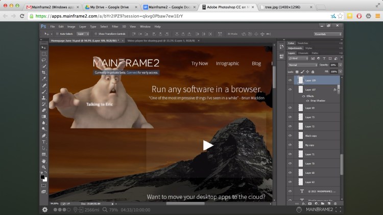The image size is (383, 215).
Task: Toggle Drop Shadow effect visibility
Action: 307,101
